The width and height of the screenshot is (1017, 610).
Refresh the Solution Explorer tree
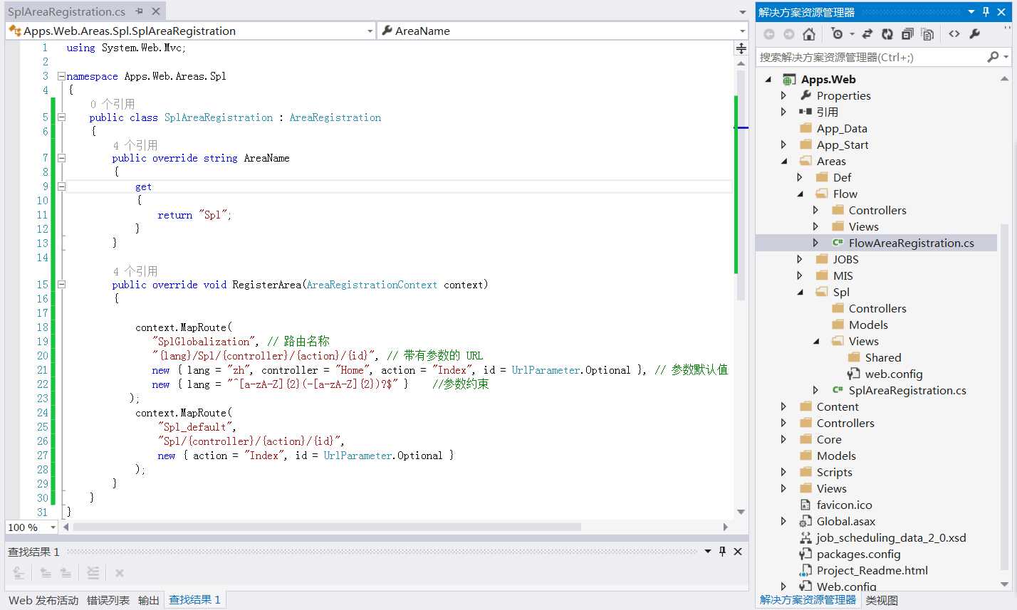[x=887, y=34]
